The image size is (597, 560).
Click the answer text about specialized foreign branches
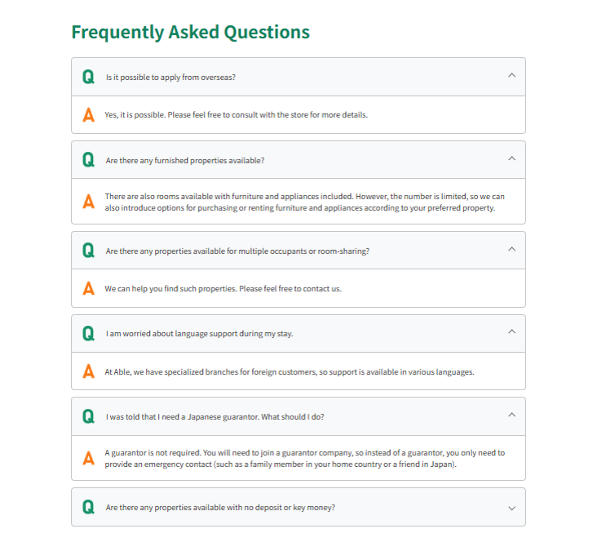coord(290,372)
